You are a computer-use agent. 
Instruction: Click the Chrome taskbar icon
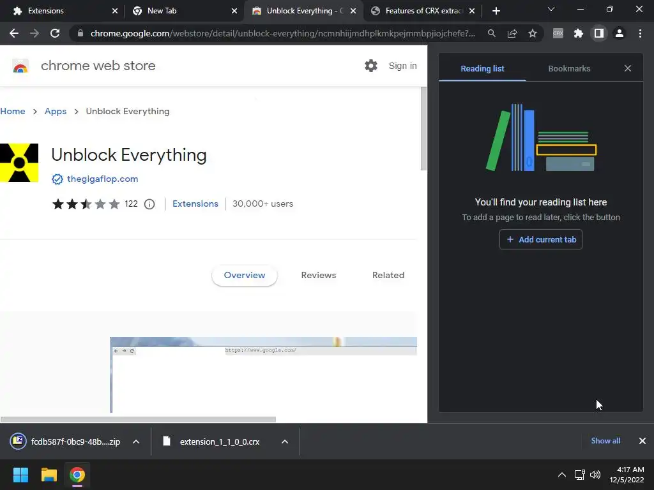[x=77, y=475]
